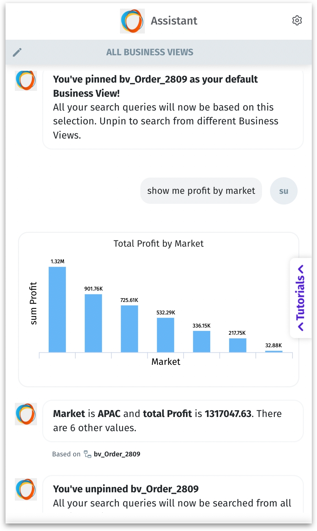Click assistant avatar beside unpinned message

26,489
